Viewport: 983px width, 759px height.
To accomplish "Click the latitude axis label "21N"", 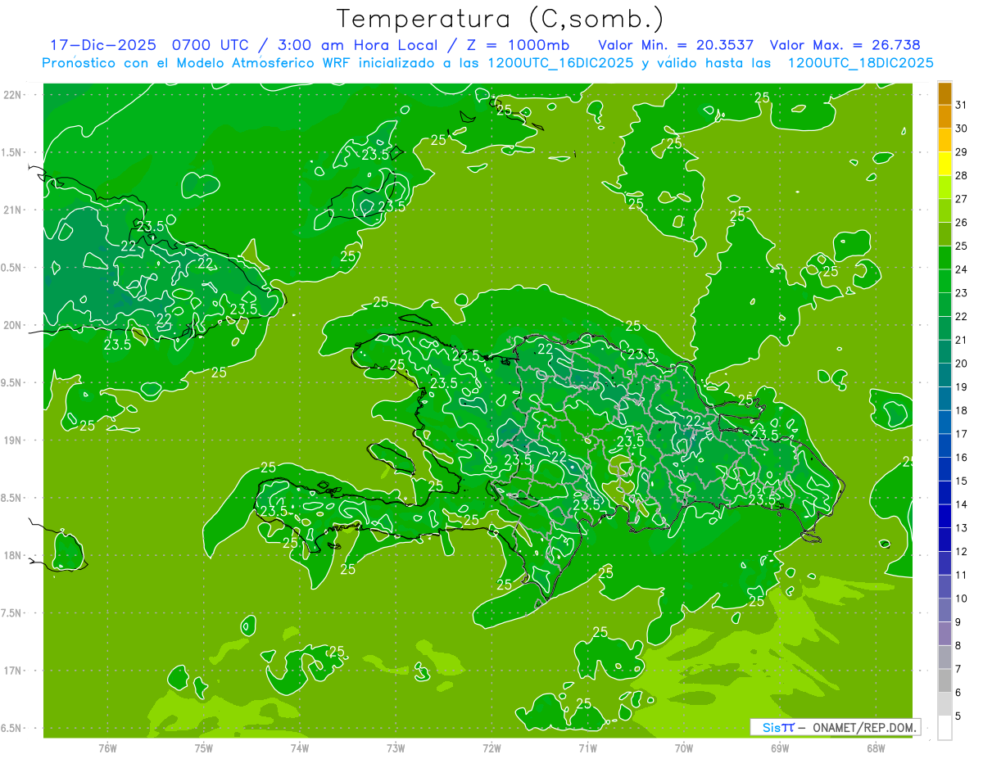I will click(11, 210).
